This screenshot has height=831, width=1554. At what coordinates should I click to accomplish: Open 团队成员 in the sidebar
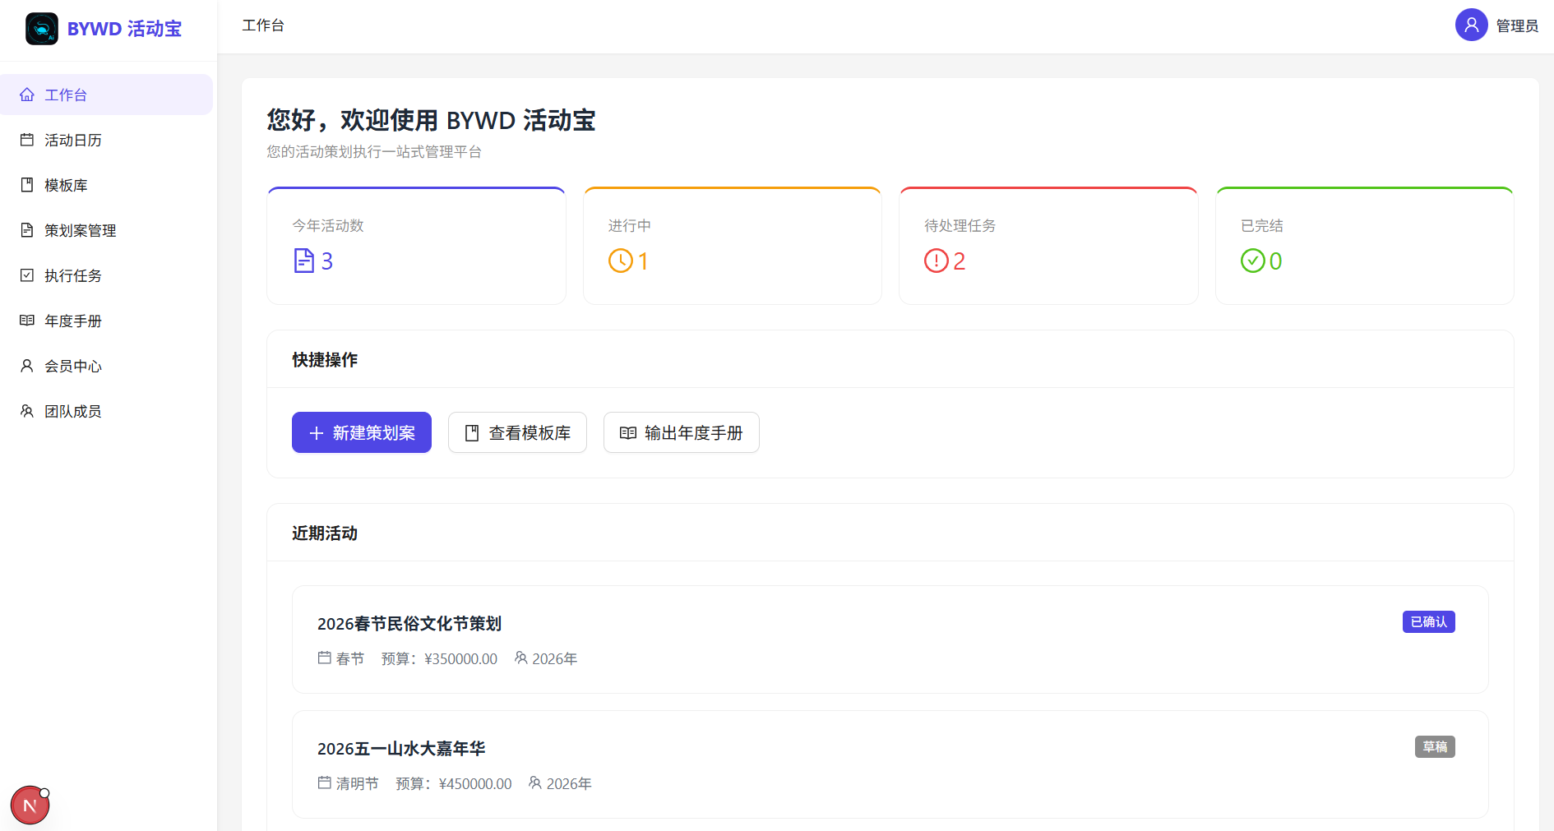click(x=107, y=411)
